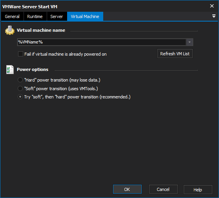Select "Hard" power transition option
This screenshot has height=198, width=219.
click(20, 80)
